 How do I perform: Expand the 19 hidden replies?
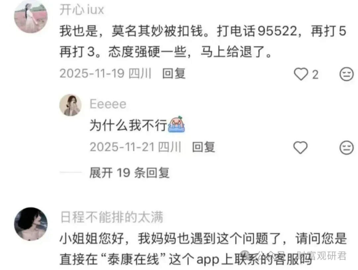click(129, 173)
